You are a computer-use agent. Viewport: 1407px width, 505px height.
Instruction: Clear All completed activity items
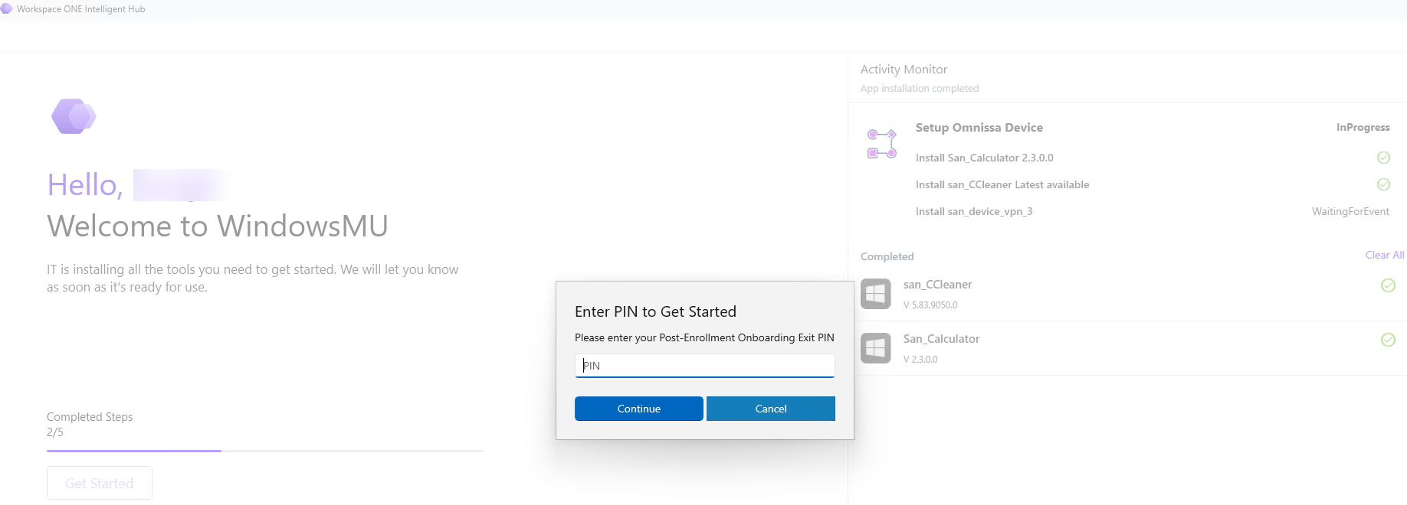(1385, 255)
